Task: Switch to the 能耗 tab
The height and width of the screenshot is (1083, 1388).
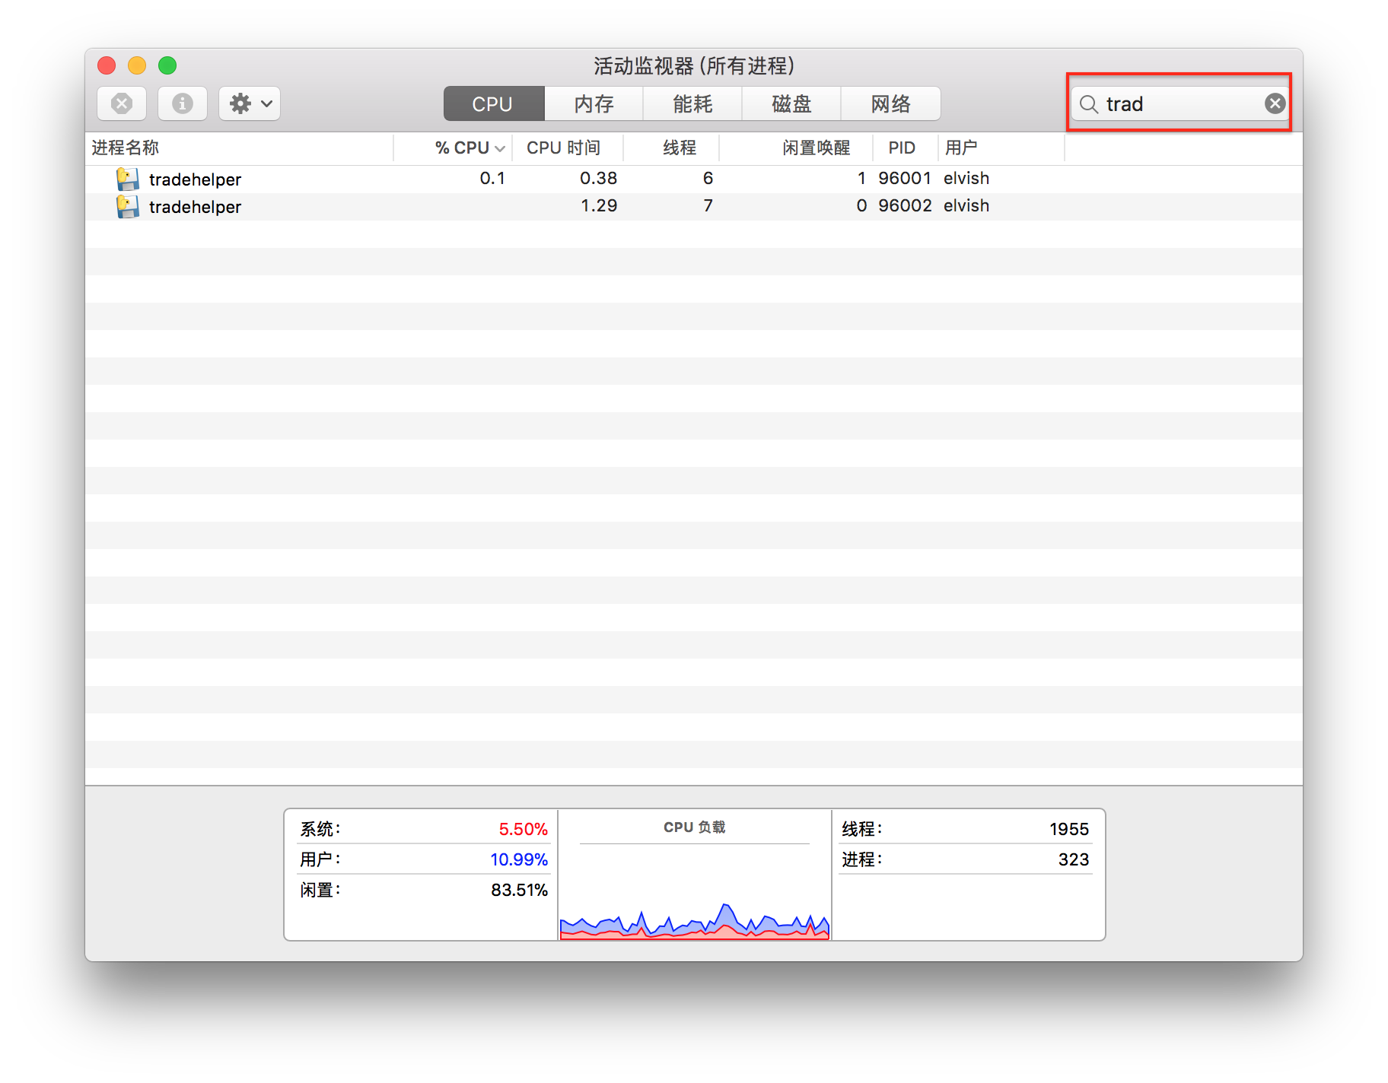Action: 692,103
